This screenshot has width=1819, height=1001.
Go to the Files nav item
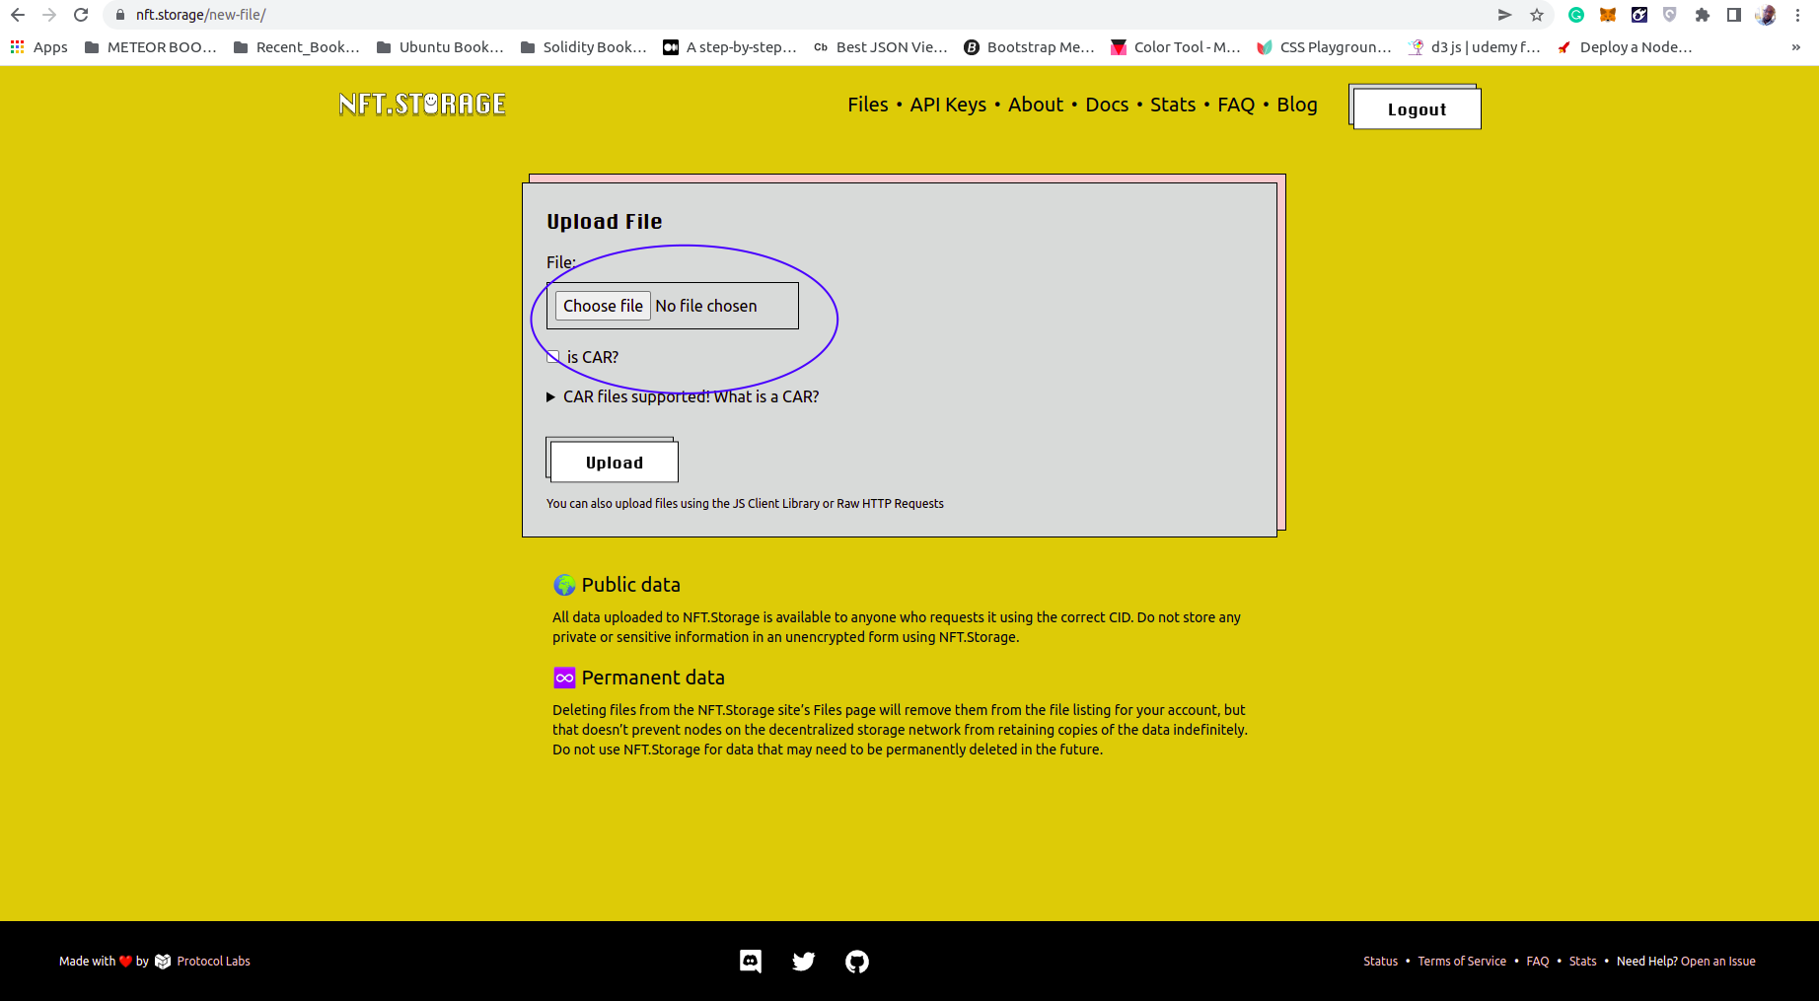tap(868, 105)
